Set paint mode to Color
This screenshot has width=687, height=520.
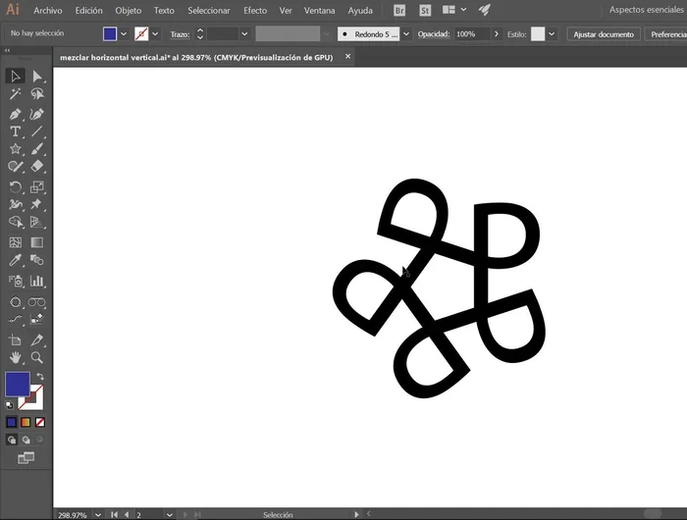12,422
